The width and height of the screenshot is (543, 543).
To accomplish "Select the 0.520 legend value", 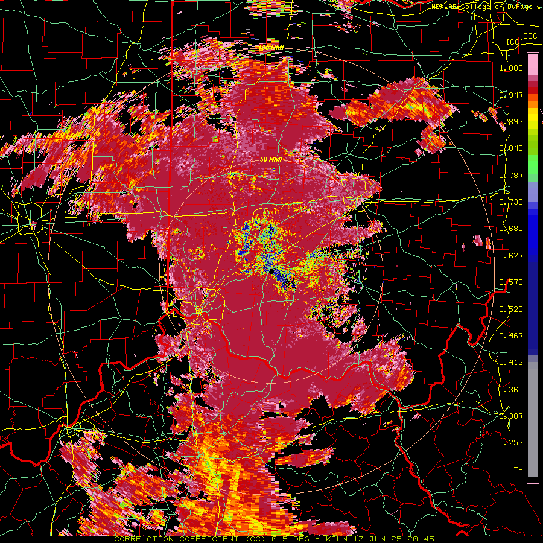I will [511, 310].
